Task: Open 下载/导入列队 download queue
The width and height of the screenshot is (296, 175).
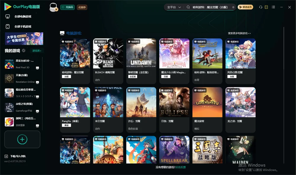Action: click(x=18, y=156)
